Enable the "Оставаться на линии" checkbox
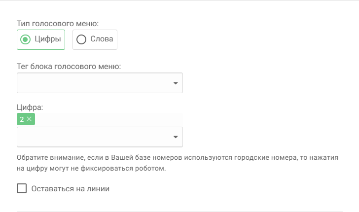This screenshot has width=359, height=212. click(22, 188)
